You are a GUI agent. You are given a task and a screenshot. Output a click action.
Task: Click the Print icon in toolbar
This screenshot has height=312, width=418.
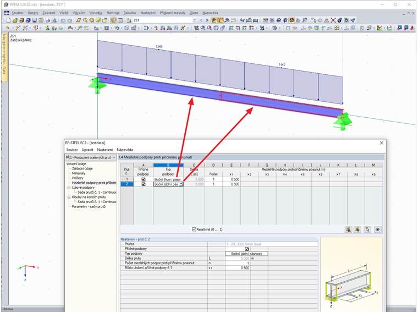click(47, 20)
